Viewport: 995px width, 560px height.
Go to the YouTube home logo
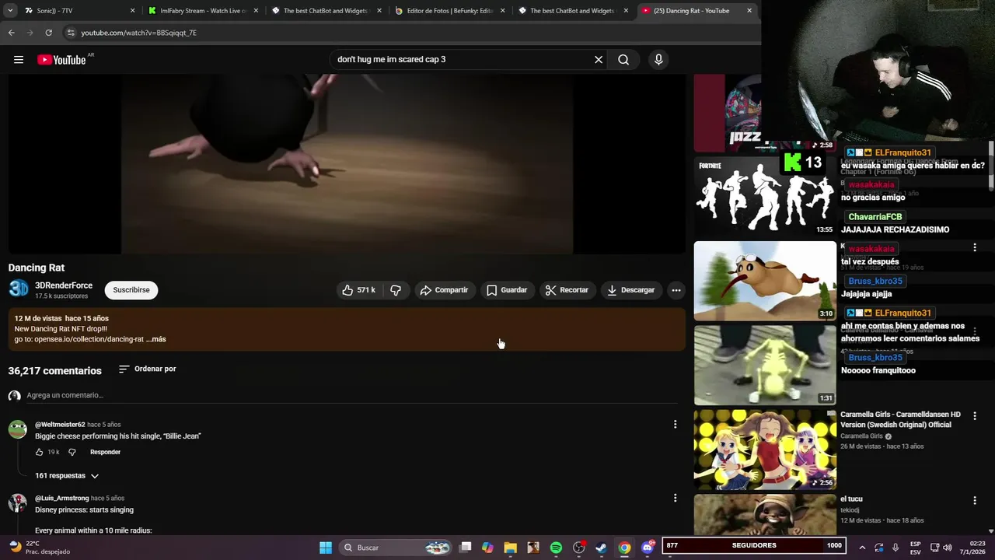click(x=61, y=60)
